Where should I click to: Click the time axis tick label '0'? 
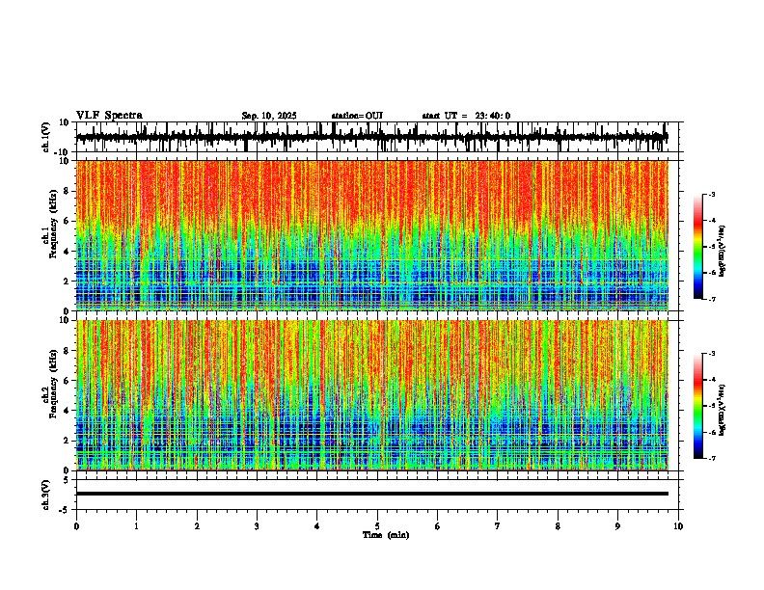click(x=76, y=526)
